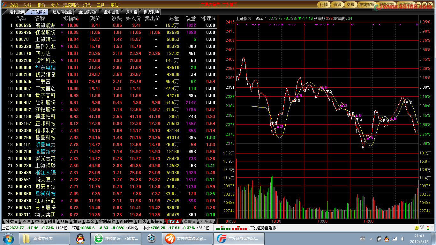
Task: Sort by 总量 column header
Action: pyautogui.click(x=174, y=19)
